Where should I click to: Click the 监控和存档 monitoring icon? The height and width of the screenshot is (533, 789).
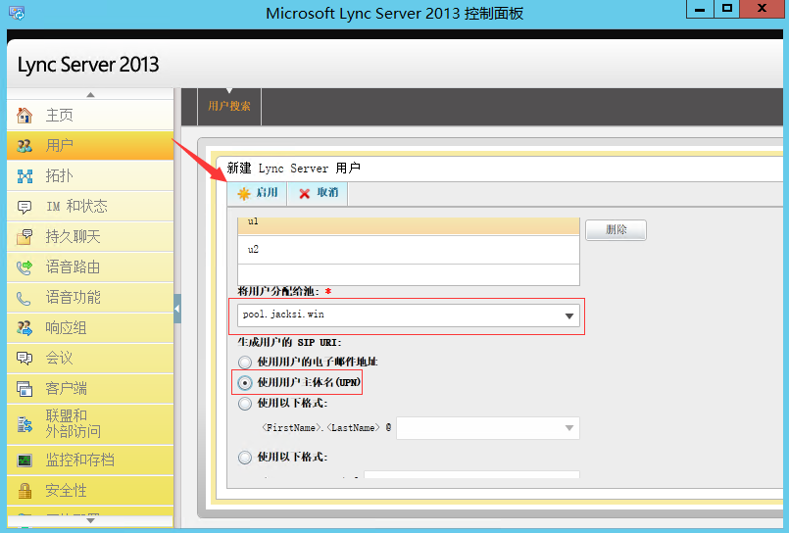pyautogui.click(x=25, y=460)
